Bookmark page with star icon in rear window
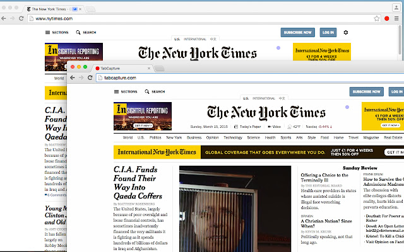This screenshot has width=404, height=252. point(377,18)
